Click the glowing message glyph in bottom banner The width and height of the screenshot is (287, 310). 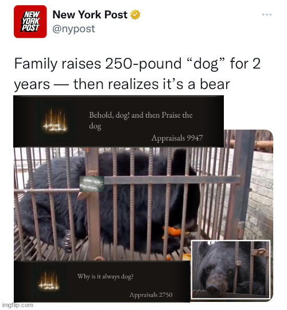pos(48,281)
